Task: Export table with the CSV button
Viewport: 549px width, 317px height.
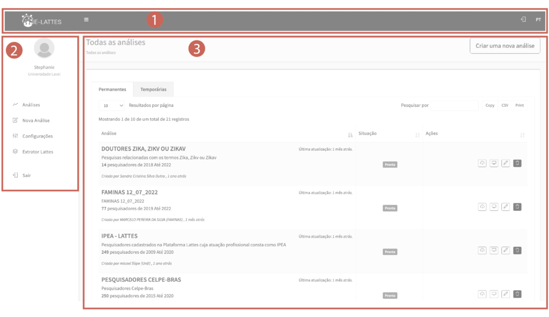Action: tap(505, 106)
